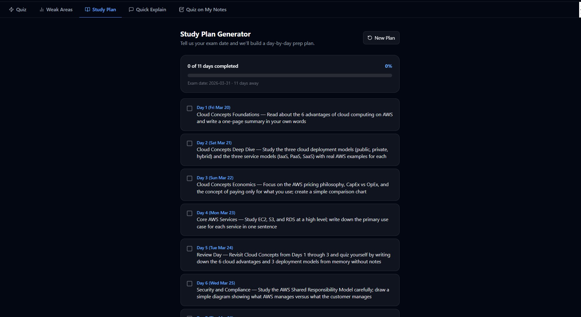Click the refresh arrow icon in New Plan

(370, 38)
